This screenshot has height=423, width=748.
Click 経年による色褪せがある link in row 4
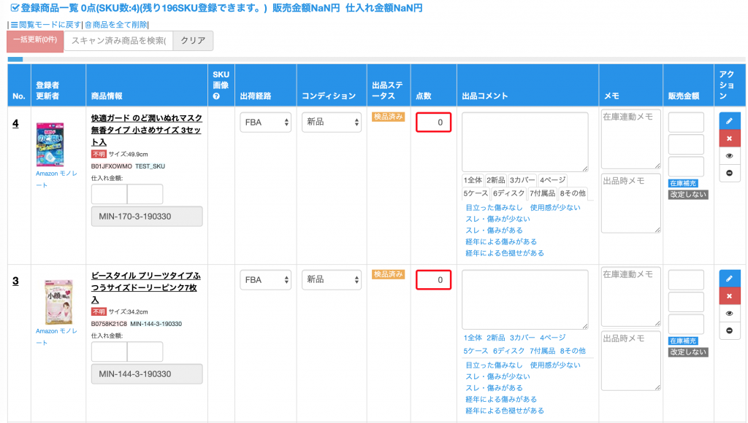point(505,253)
